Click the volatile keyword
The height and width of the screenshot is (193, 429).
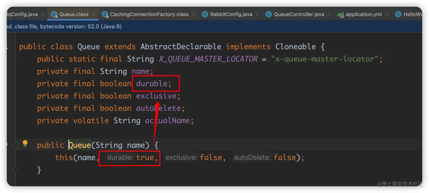click(x=91, y=121)
